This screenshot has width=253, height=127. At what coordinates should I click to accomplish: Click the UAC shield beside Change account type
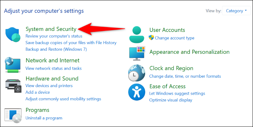coord(151,37)
